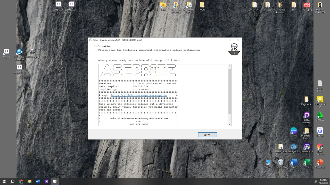Click the Aseprite Setup taskbar button
Screen dimensions: 330x185
(55, 181)
